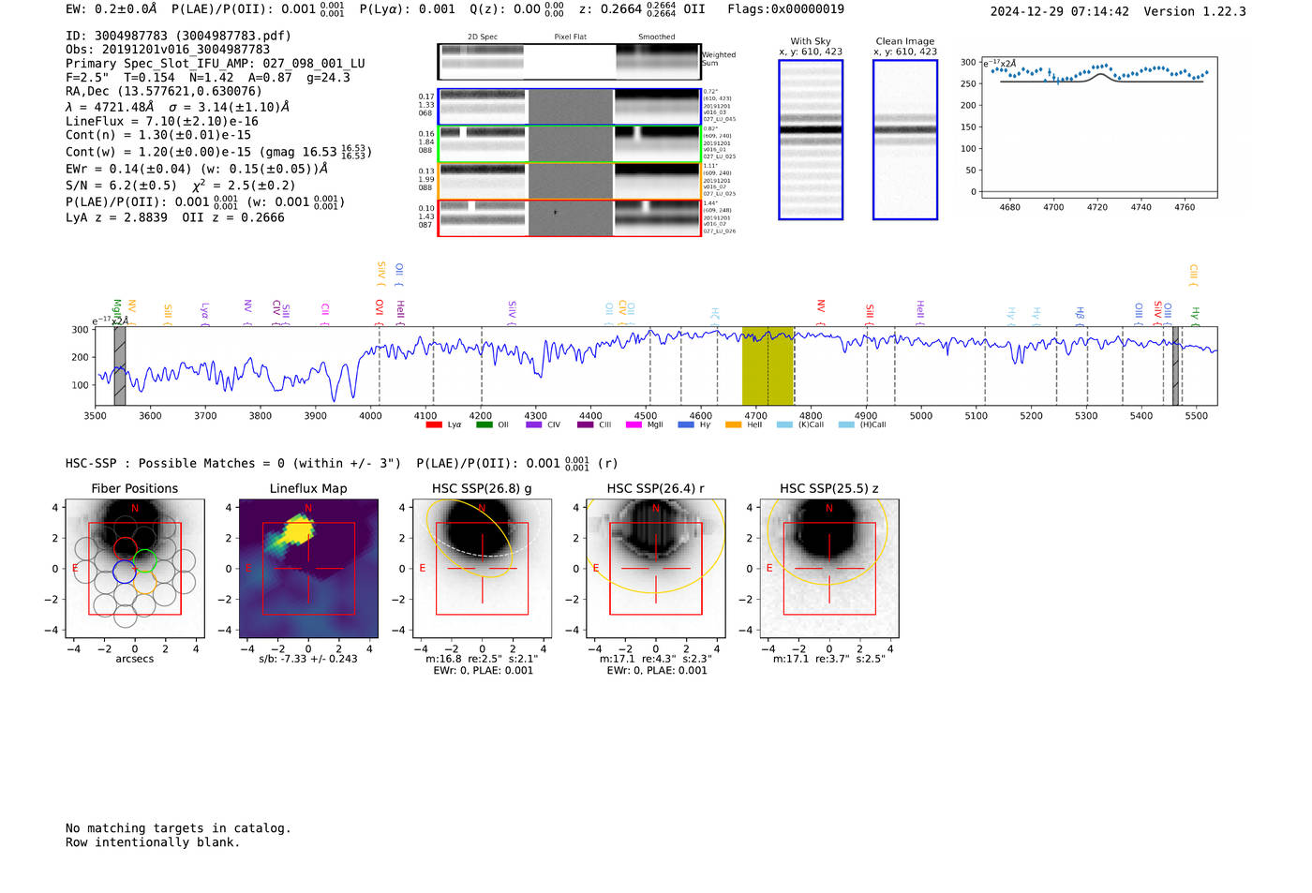Pick the blue Hγ legend swatch

pos(686,424)
